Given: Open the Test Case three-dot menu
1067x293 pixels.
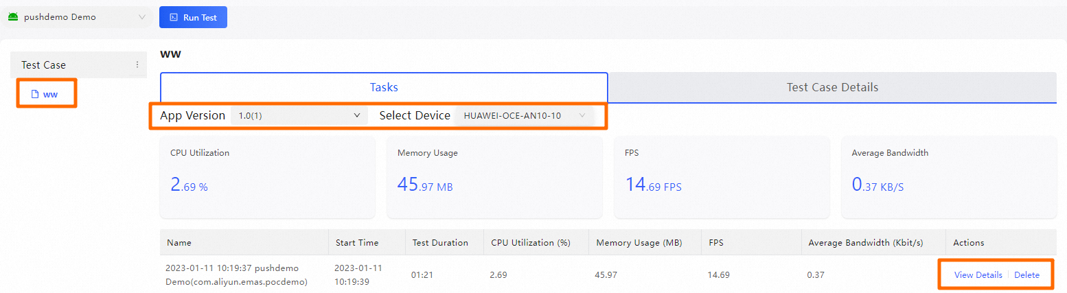Looking at the screenshot, I should click(137, 65).
